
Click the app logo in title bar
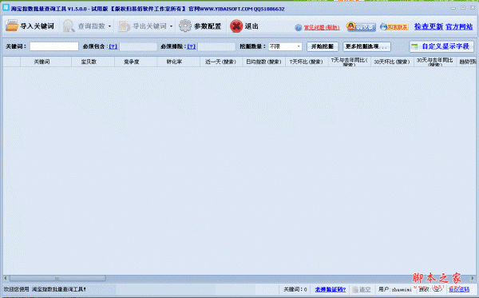point(6,8)
